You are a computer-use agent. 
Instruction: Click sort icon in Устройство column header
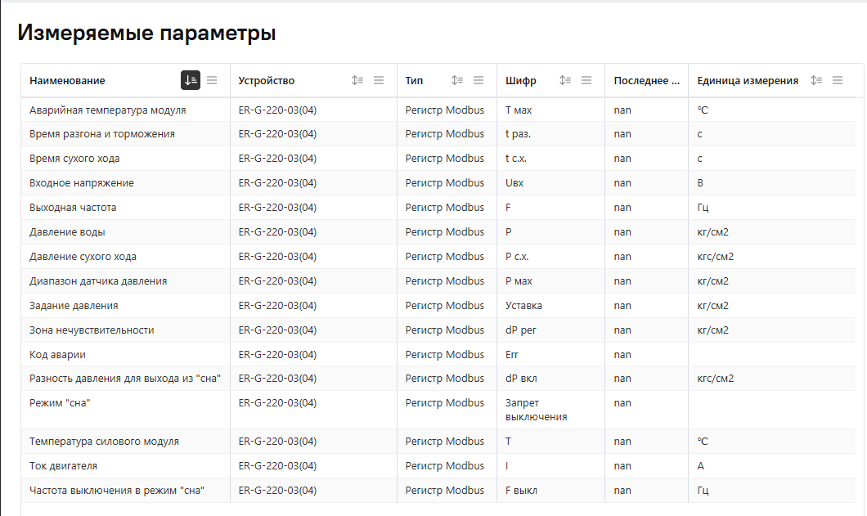[x=357, y=80]
